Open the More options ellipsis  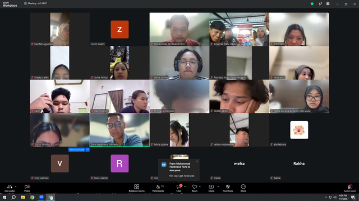coord(243,186)
